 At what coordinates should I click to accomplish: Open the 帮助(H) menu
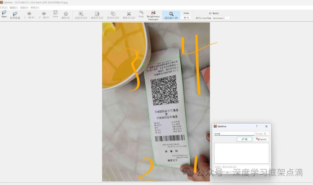[35, 8]
